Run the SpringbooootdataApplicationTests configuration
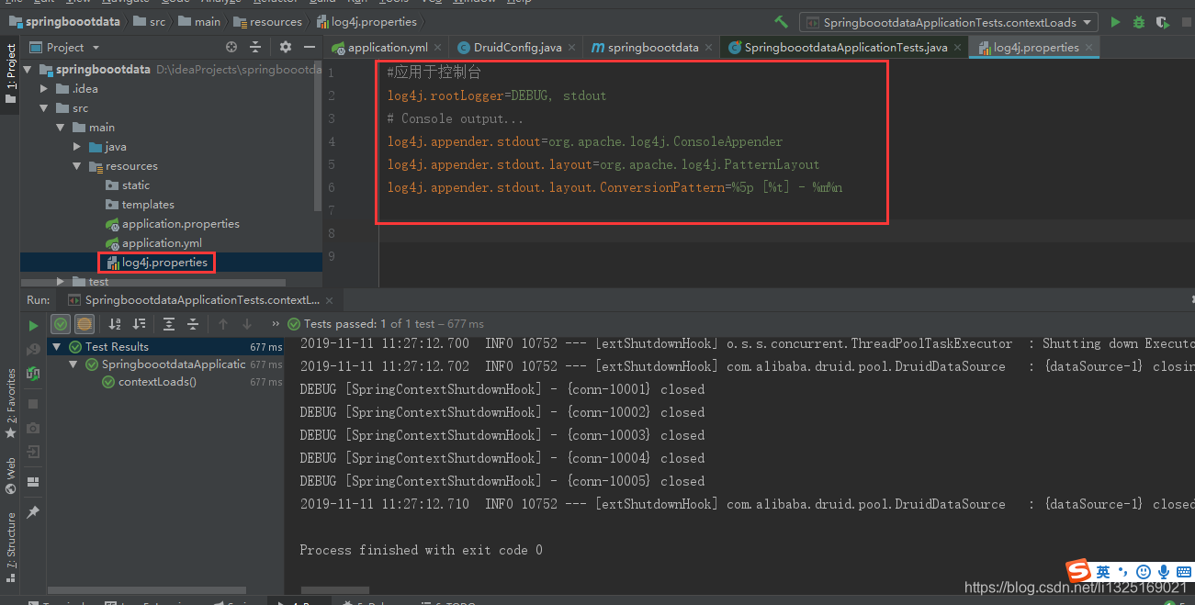 [1115, 22]
